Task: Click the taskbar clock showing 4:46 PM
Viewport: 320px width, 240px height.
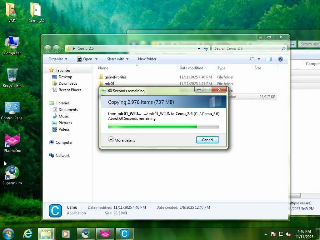Action: pos(304,234)
